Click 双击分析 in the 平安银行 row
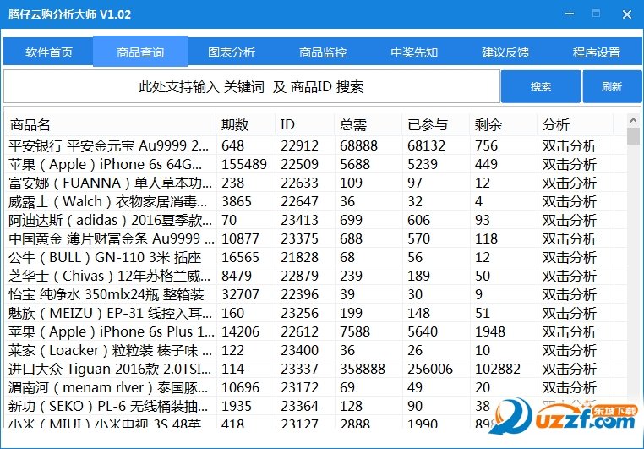 (x=570, y=145)
